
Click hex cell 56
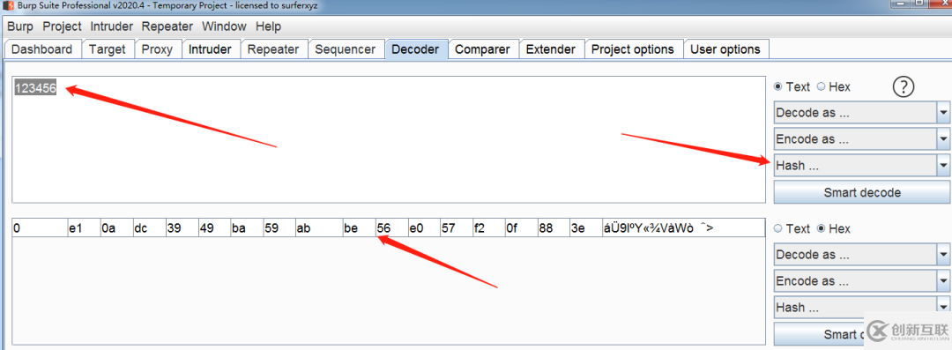pyautogui.click(x=391, y=228)
